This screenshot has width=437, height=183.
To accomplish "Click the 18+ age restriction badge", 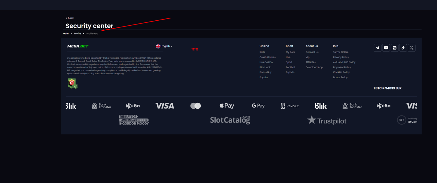I will point(401,120).
